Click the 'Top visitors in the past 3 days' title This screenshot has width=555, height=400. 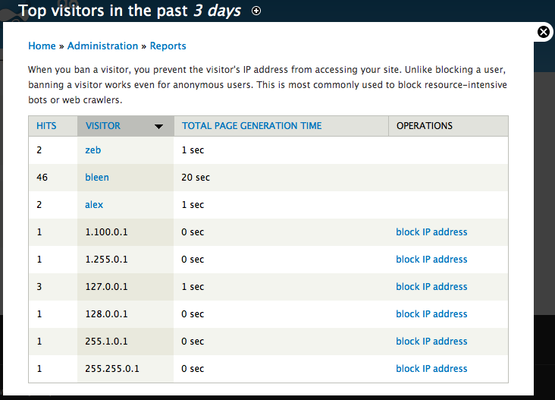coord(130,11)
